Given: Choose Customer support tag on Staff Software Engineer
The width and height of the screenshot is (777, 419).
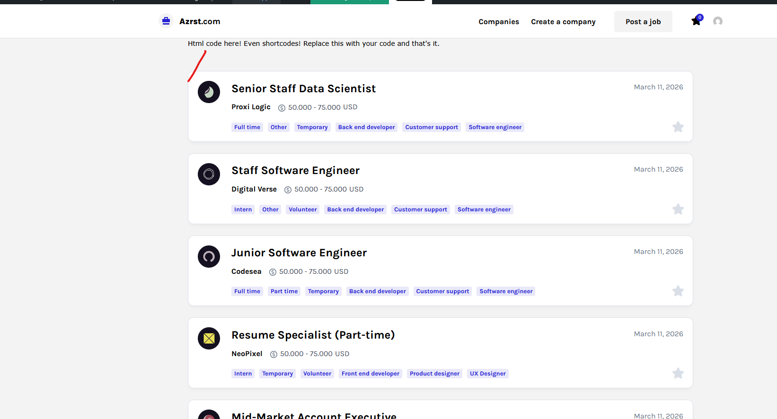Looking at the screenshot, I should click(421, 209).
